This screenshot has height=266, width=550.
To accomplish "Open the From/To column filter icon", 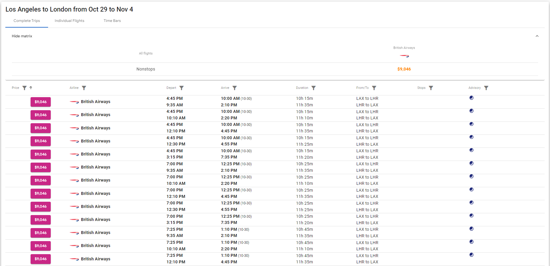I will click(x=374, y=88).
